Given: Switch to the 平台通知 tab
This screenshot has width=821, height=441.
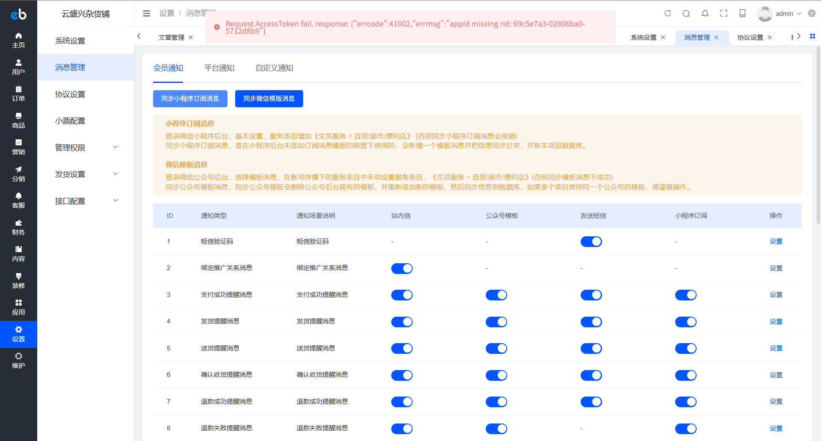Looking at the screenshot, I should click(219, 68).
